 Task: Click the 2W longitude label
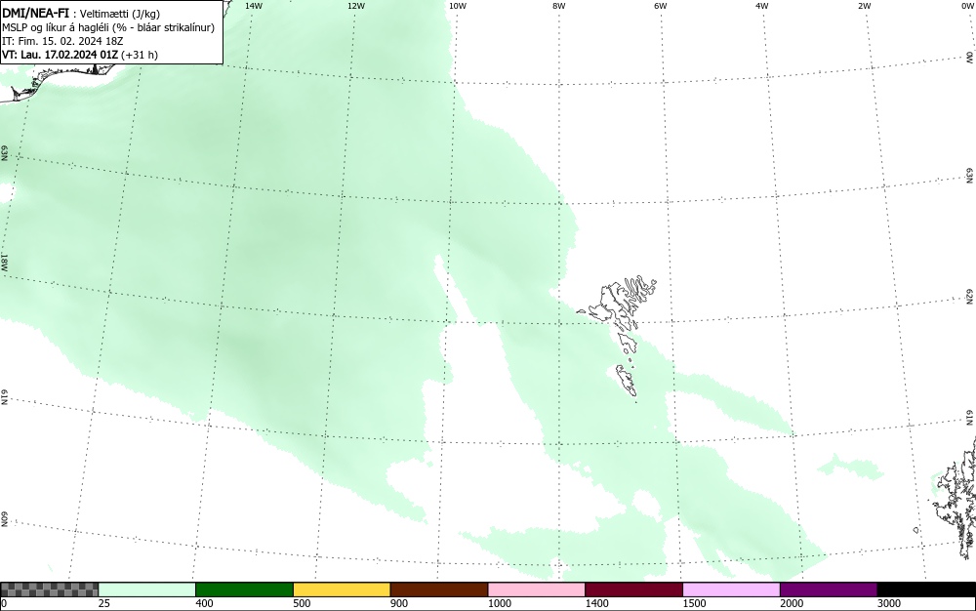pos(864,6)
